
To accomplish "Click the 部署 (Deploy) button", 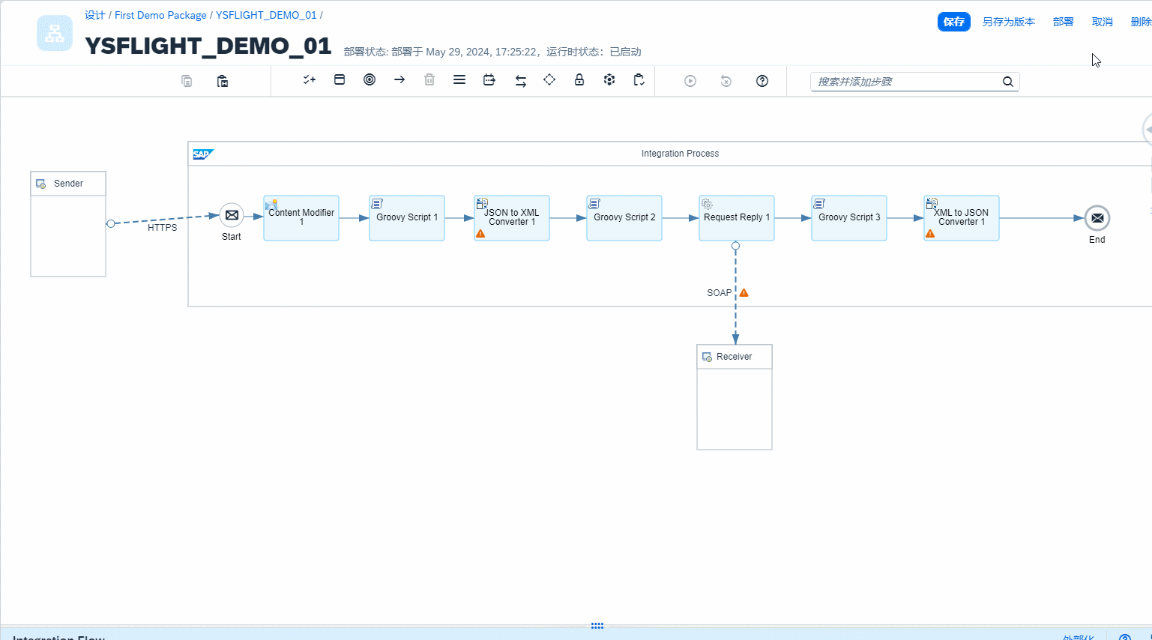I will tap(1063, 22).
